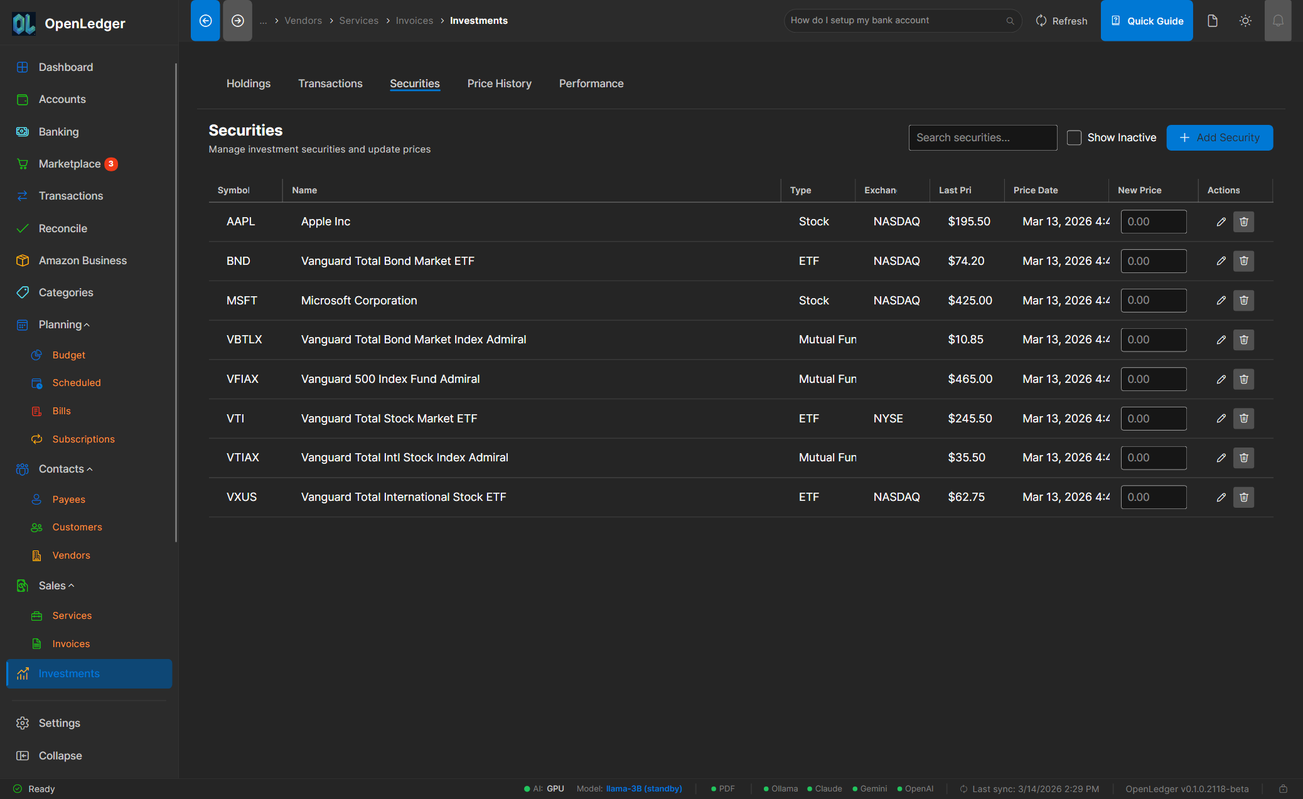This screenshot has width=1303, height=799.
Task: Click the pencil icon for VTI row
Action: point(1221,419)
